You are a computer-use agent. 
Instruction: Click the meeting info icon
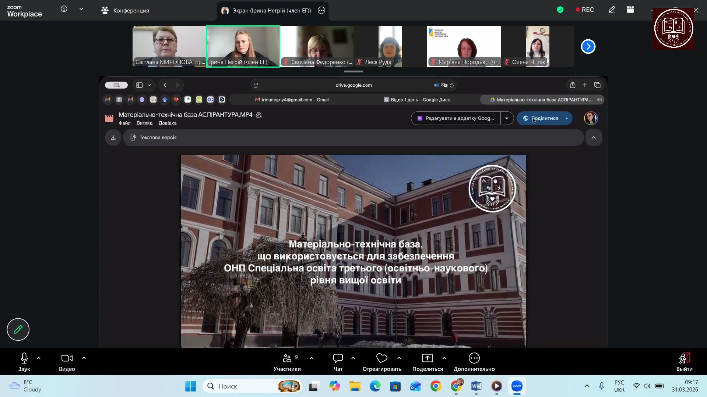[x=64, y=9]
